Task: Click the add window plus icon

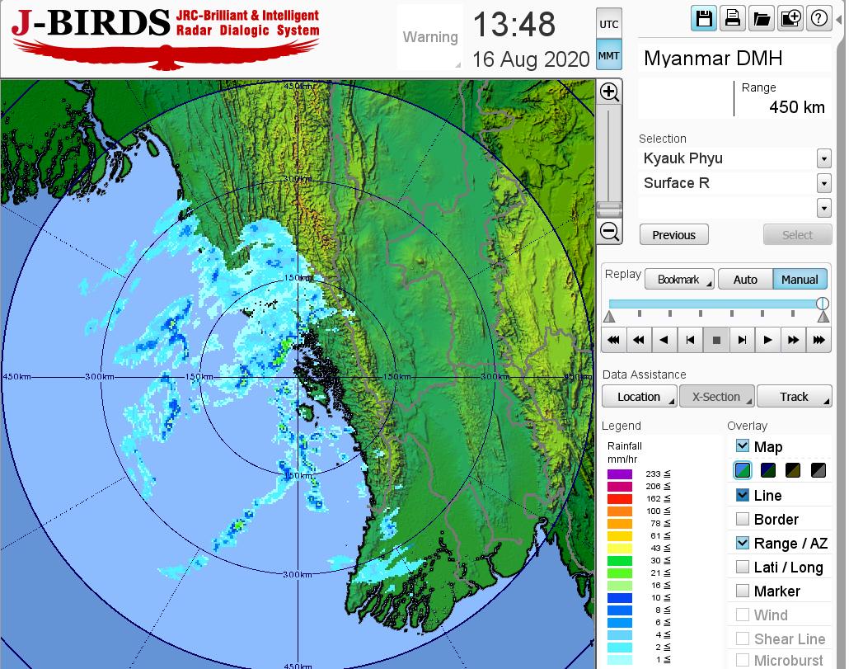Action: (x=790, y=19)
